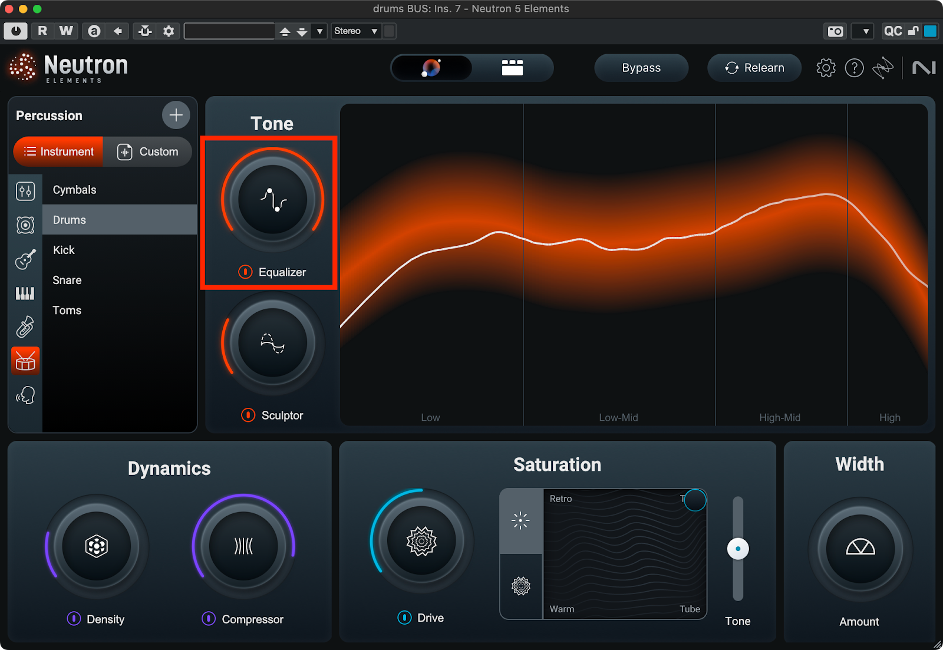Select the lower saturation flower mode icon
This screenshot has height=650, width=943.
tap(521, 586)
